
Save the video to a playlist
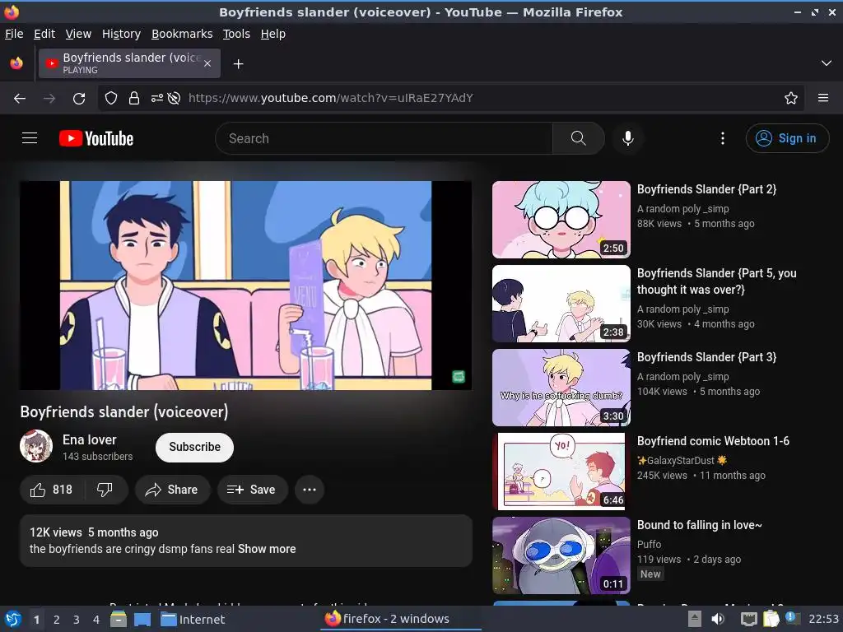coord(253,490)
